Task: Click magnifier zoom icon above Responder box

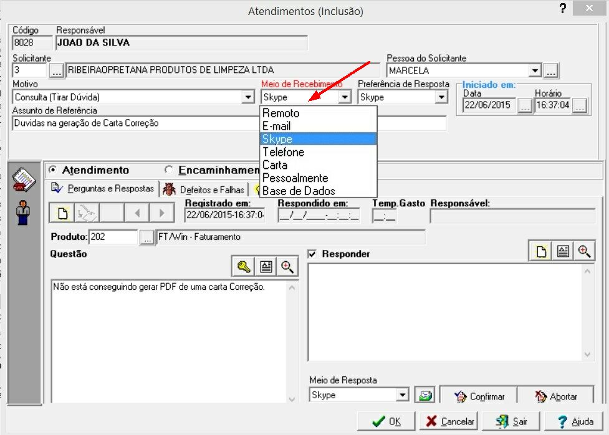Action: 584,251
